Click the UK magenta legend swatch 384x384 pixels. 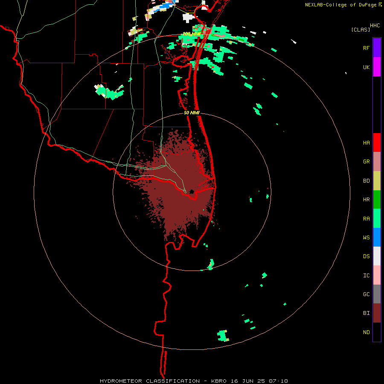pyautogui.click(x=377, y=67)
